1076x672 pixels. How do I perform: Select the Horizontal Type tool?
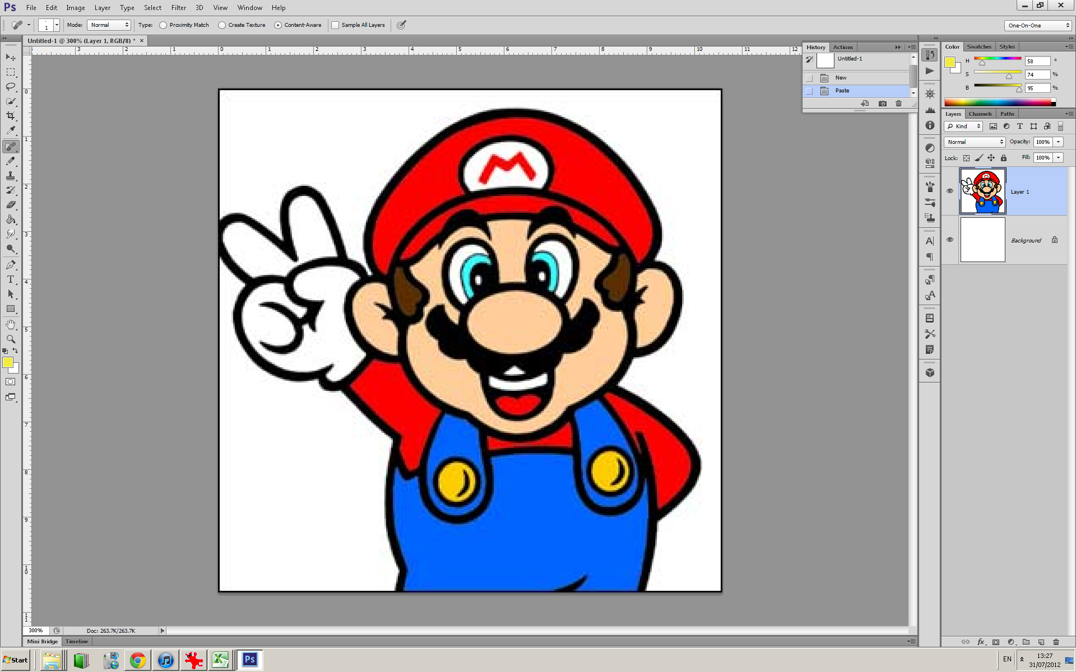point(11,279)
